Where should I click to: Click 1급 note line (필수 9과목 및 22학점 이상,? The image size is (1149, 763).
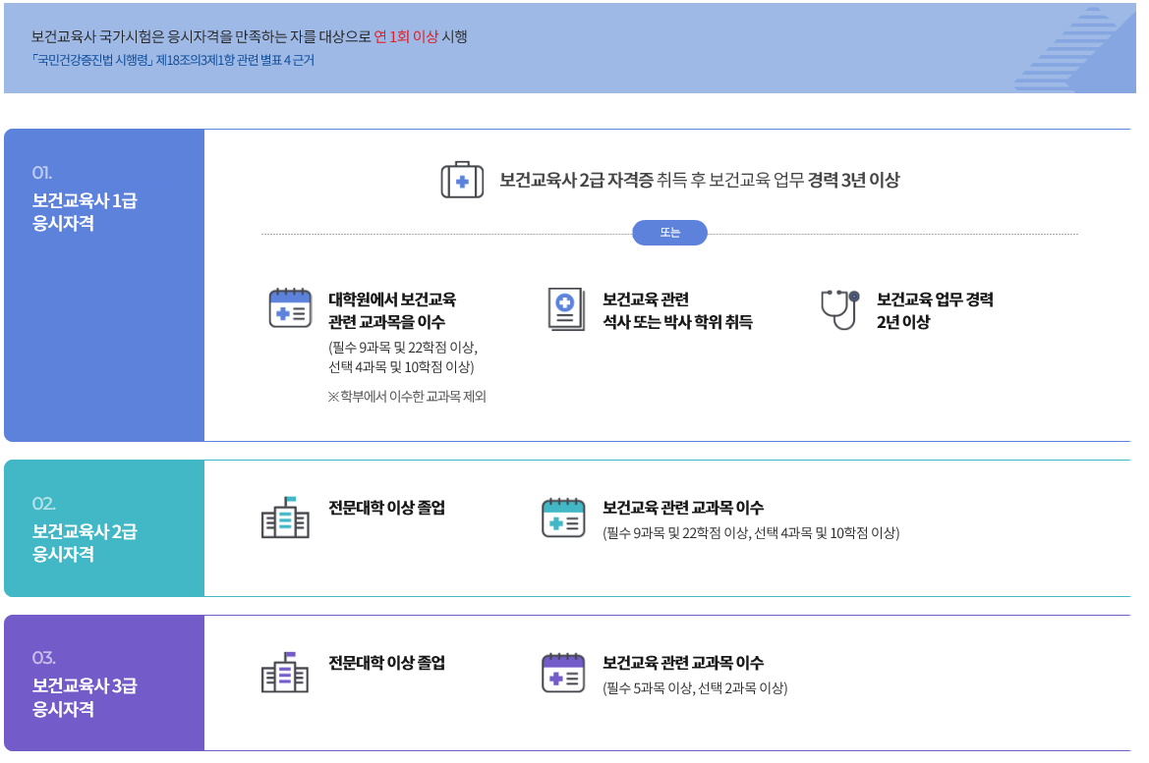coord(403,348)
